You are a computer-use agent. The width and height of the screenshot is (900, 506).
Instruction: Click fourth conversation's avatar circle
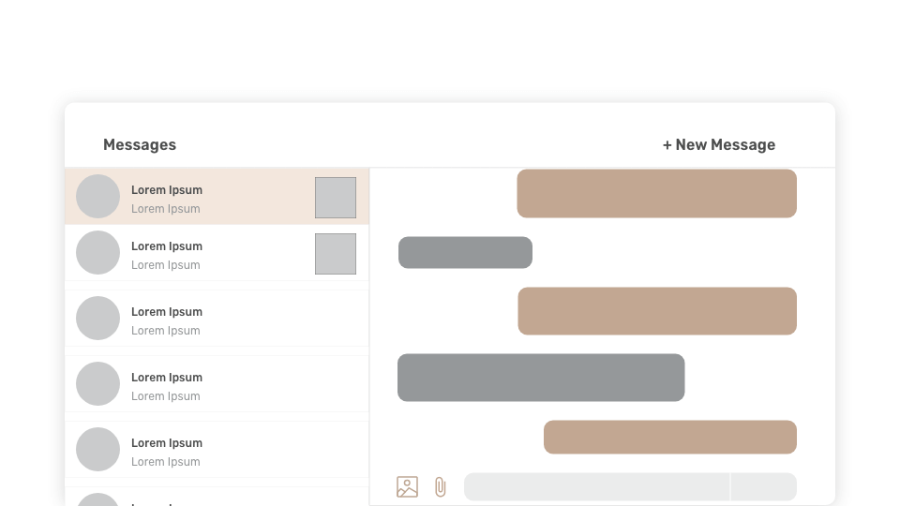[97, 384]
